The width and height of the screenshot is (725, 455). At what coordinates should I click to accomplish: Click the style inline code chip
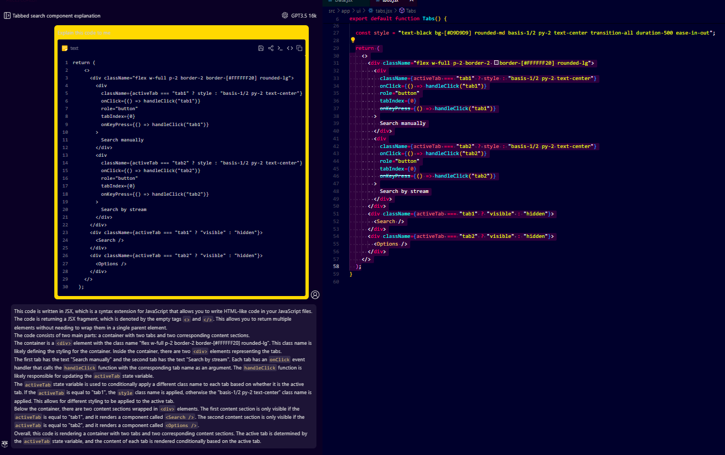coord(125,393)
